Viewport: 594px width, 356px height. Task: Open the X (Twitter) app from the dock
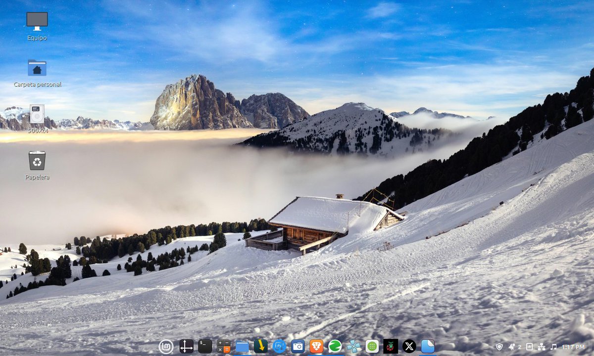point(409,347)
